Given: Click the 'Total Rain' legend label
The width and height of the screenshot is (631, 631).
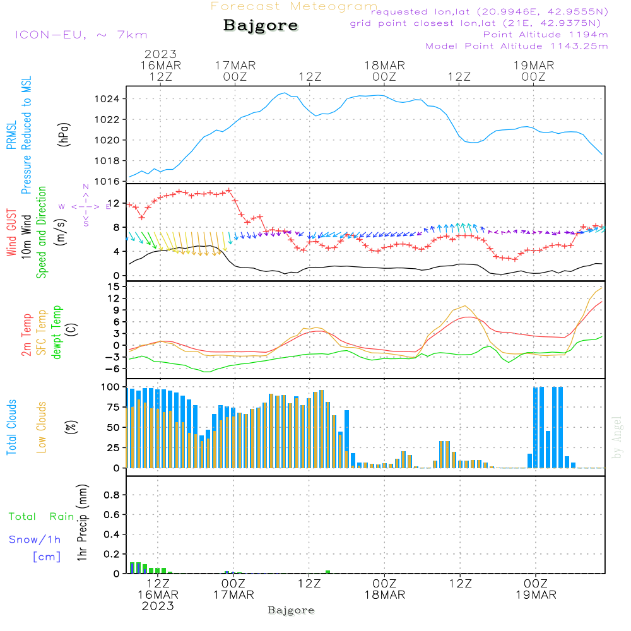Looking at the screenshot, I should click(x=42, y=516).
